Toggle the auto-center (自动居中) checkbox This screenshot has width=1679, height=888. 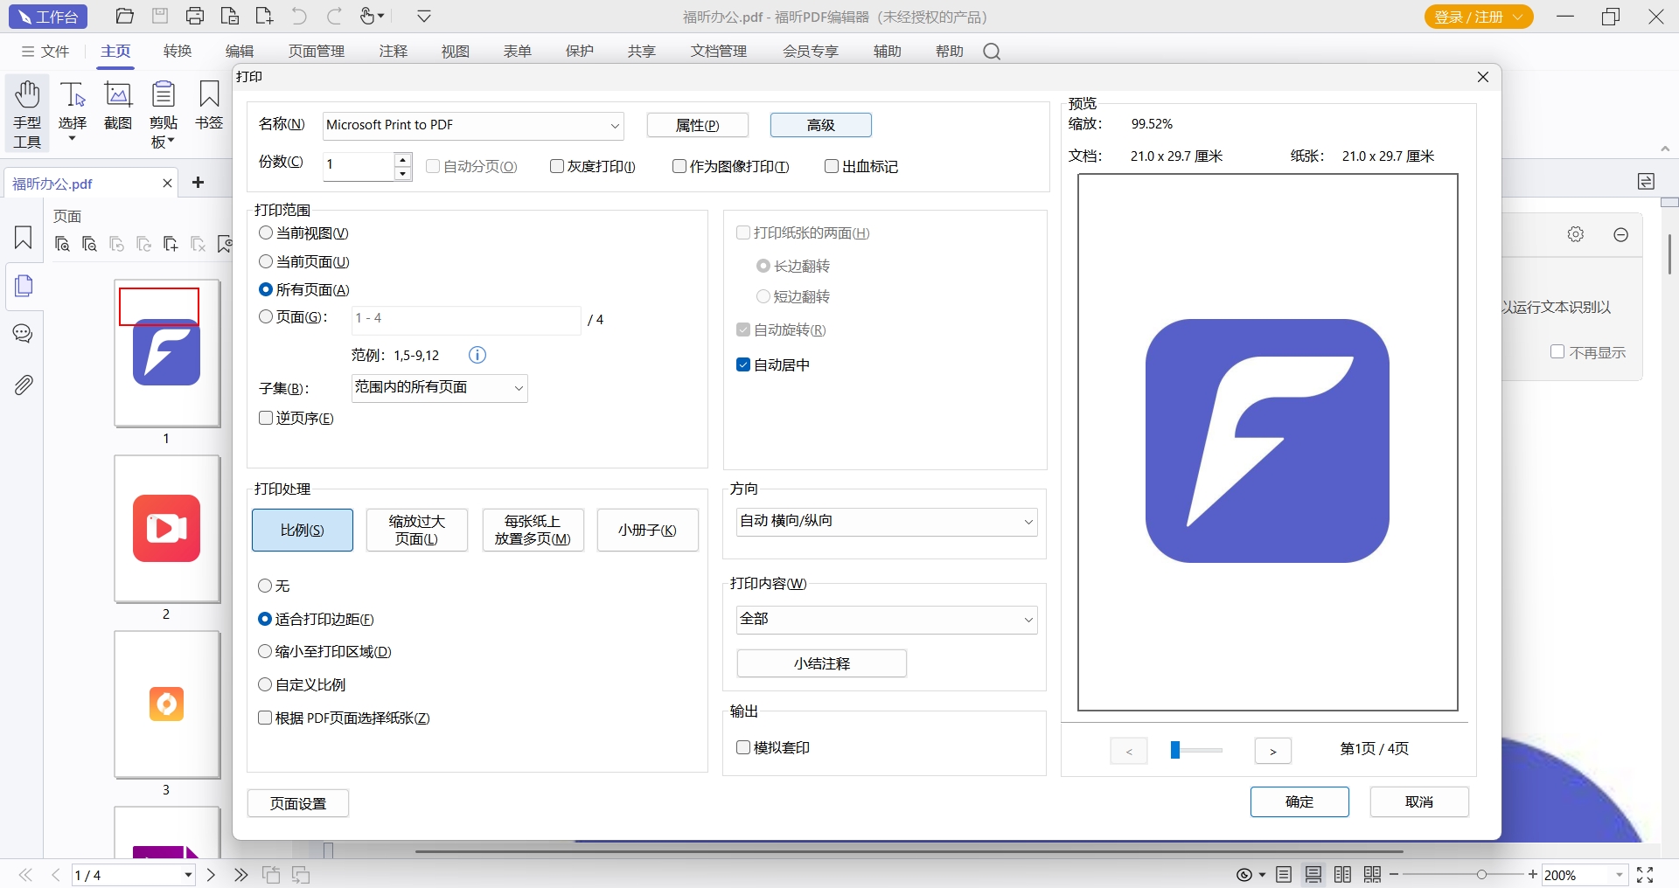[743, 364]
